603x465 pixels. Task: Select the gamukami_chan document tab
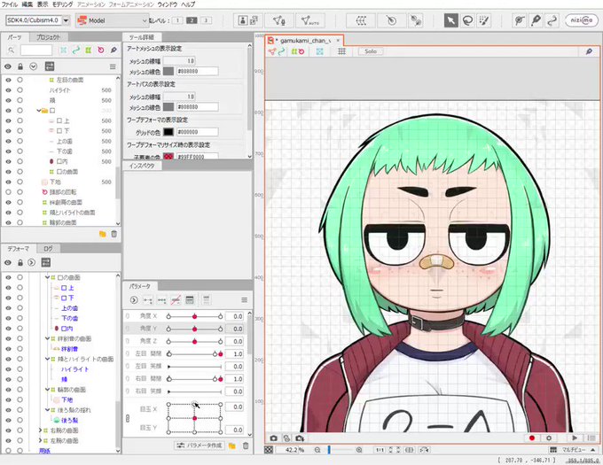(x=303, y=41)
